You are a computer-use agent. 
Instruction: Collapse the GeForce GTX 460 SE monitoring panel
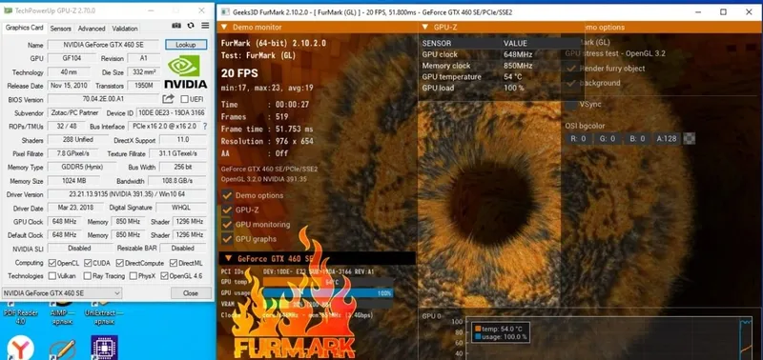point(228,258)
